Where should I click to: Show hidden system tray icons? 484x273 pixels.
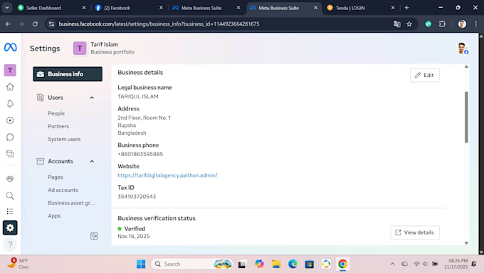coord(392,264)
